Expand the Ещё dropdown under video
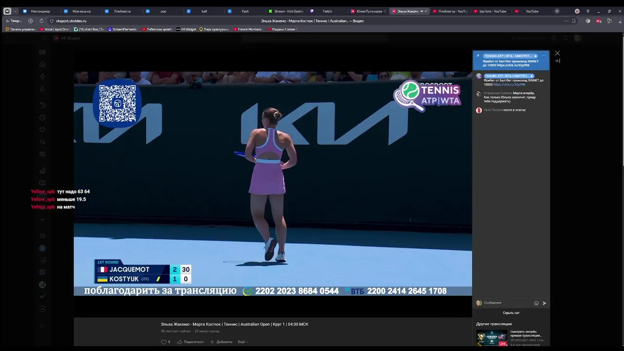 (242, 342)
